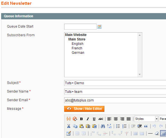Align text center in editor

[116, 119]
